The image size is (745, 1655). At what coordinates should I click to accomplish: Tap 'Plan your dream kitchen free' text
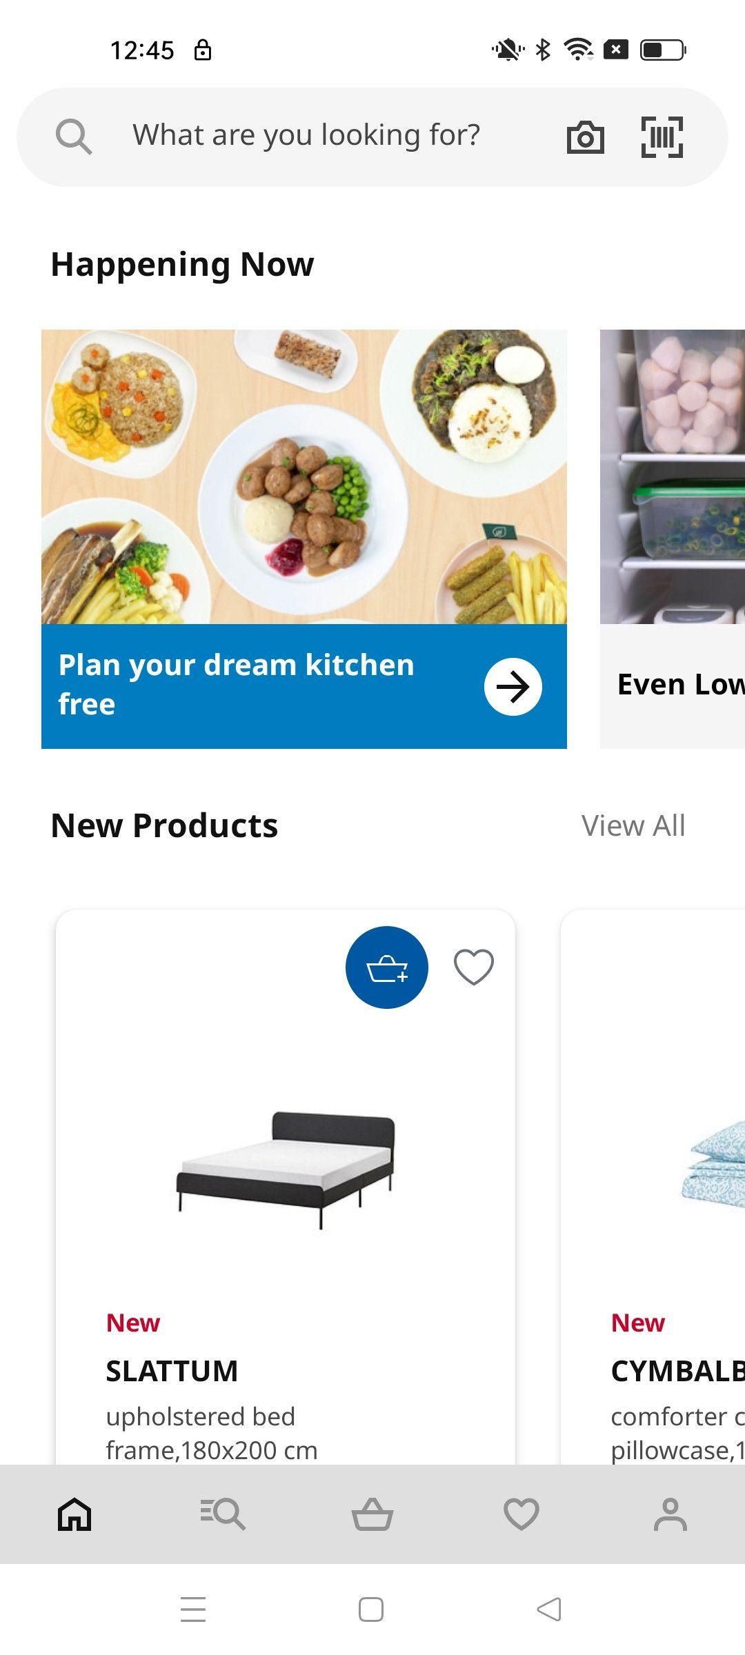tap(236, 684)
